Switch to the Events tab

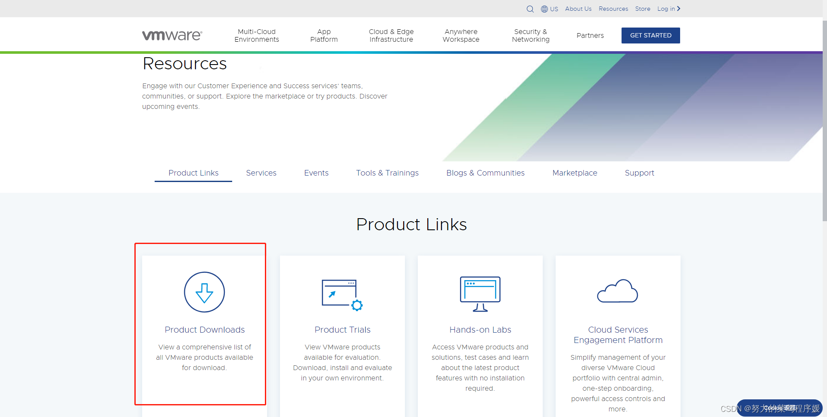coord(316,173)
